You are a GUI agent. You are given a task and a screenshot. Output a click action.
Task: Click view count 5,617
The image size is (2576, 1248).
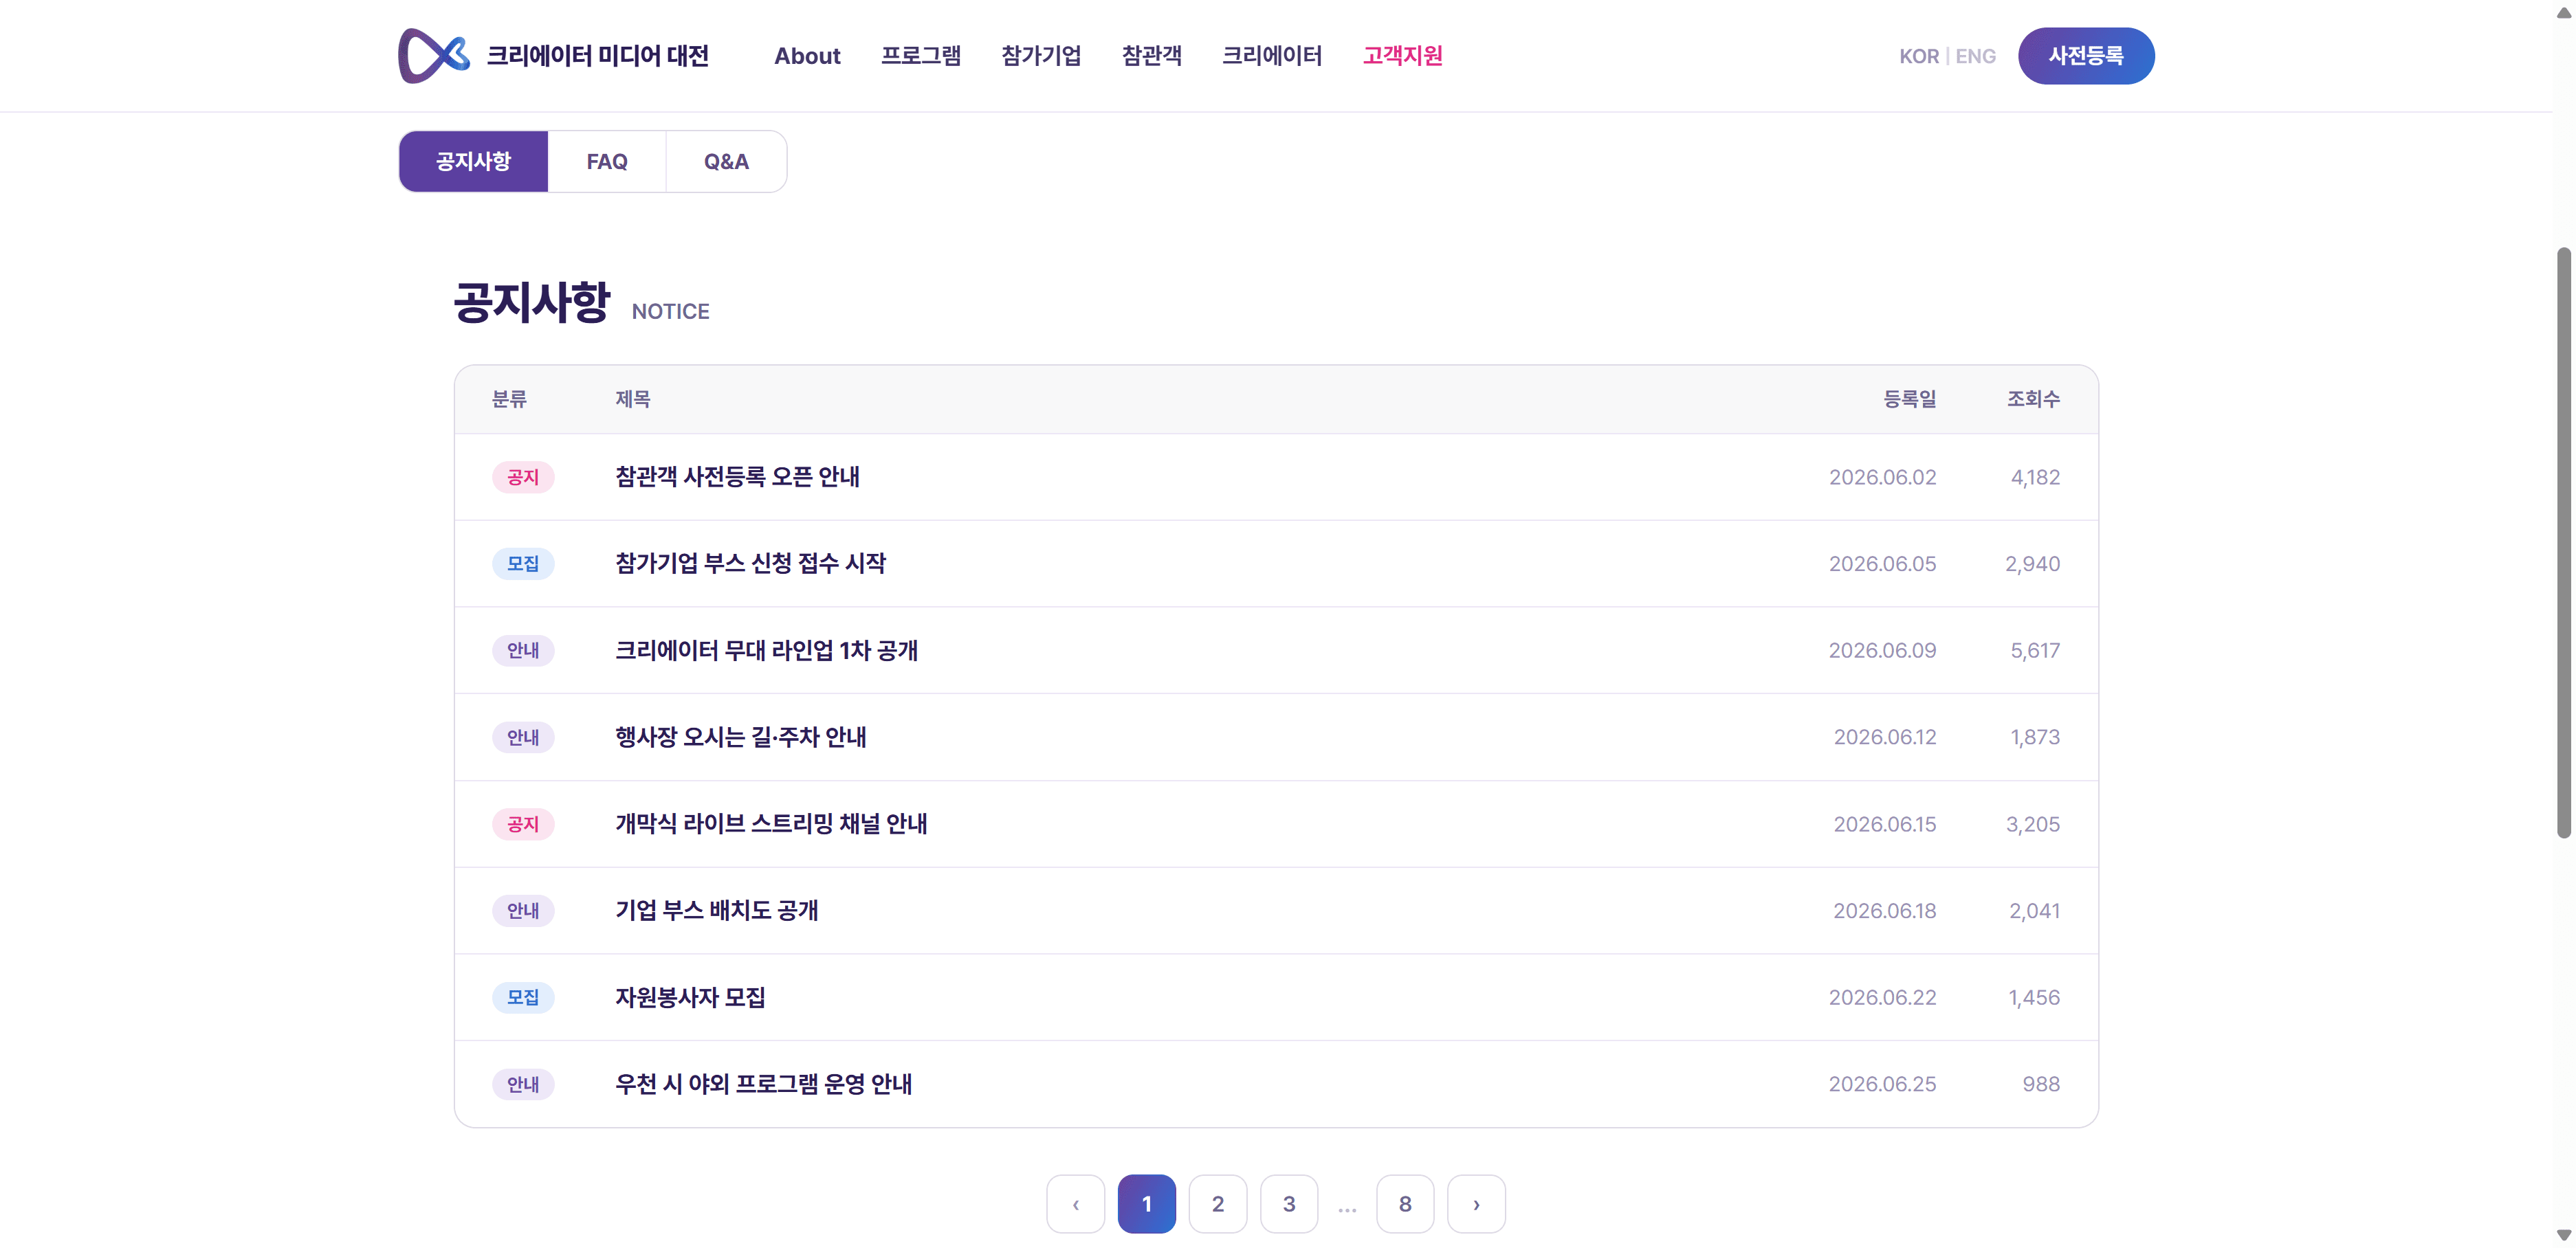pyautogui.click(x=2035, y=650)
